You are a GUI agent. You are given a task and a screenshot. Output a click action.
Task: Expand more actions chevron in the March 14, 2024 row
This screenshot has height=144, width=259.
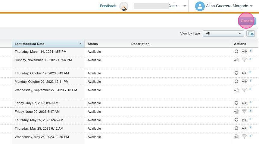pyautogui.click(x=251, y=51)
